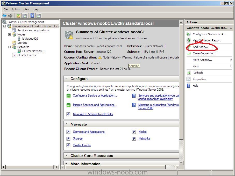Click the summary pane scroll up arrow
The image size is (235, 176).
click(181, 22)
